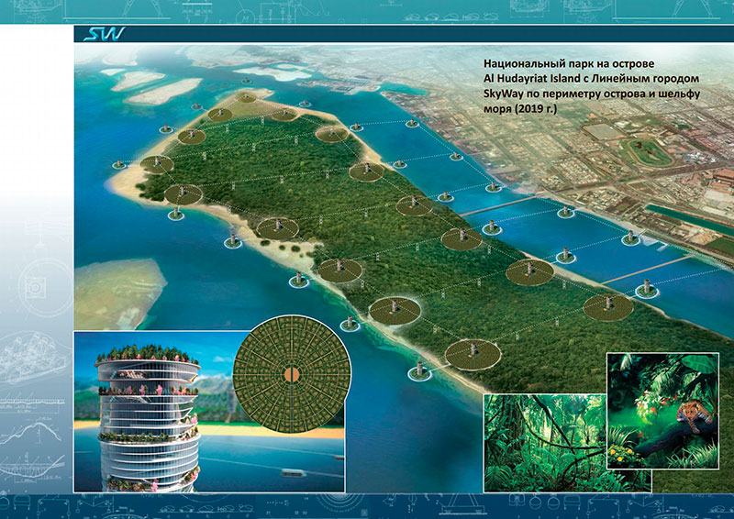The image size is (734, 519).
Task: Click the small boat in the tower rendering's water
Action: (x=290, y=473)
